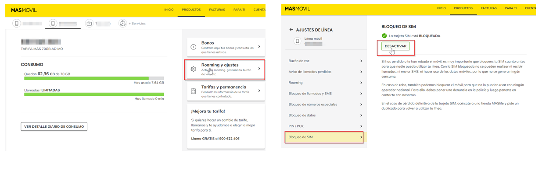Open Bloqueo de llamadas y SMS

pyautogui.click(x=325, y=94)
